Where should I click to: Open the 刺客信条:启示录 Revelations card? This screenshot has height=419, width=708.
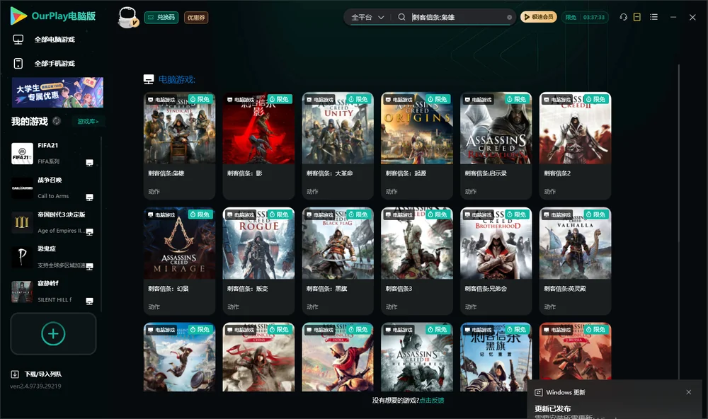pyautogui.click(x=496, y=145)
